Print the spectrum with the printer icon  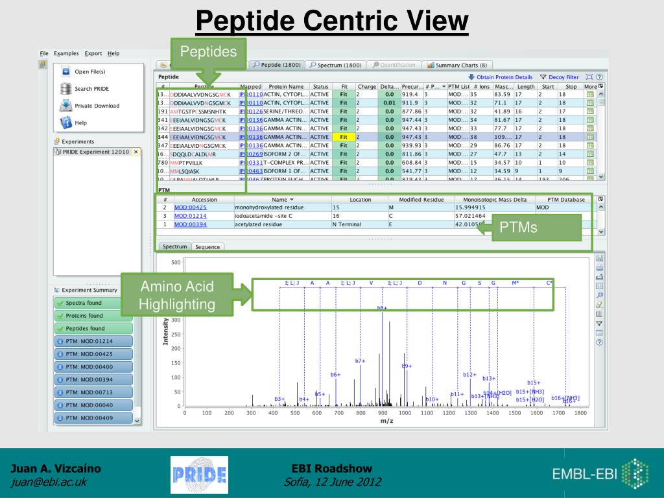[599, 268]
